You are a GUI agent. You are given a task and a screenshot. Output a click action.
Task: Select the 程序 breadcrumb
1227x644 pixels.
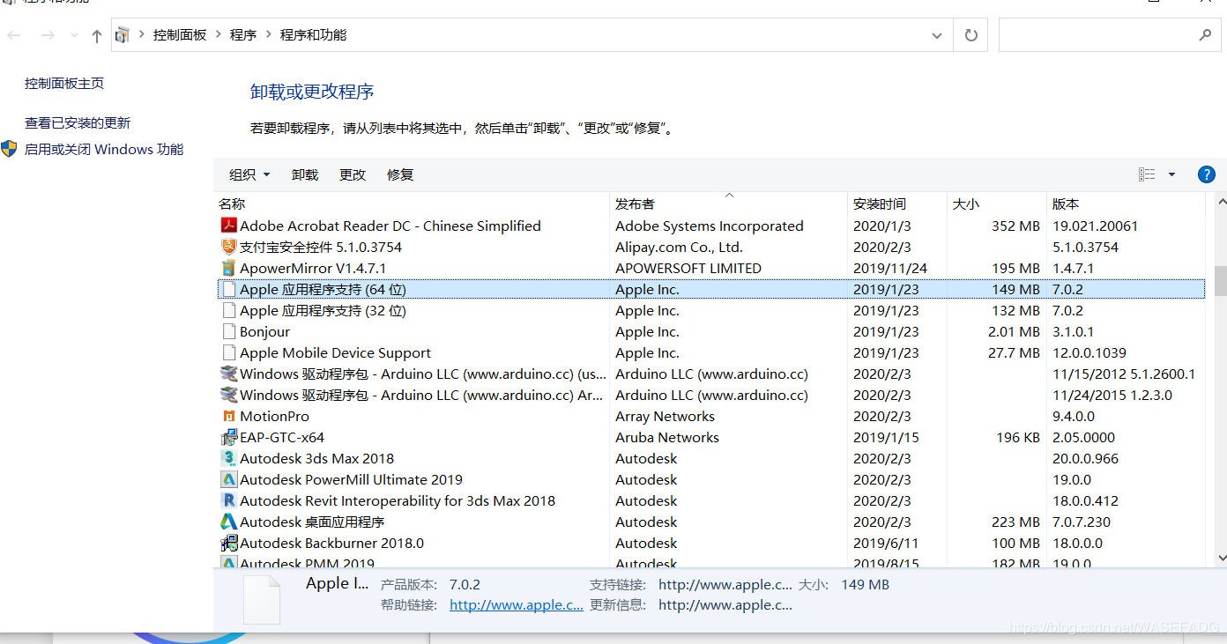click(243, 35)
